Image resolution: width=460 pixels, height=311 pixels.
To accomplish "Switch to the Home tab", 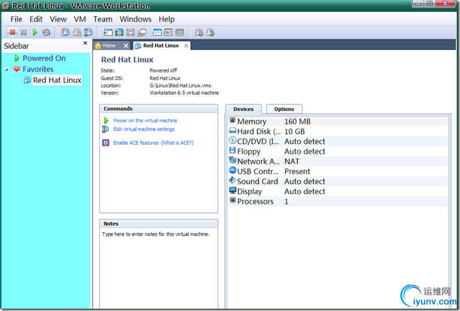I will point(109,46).
